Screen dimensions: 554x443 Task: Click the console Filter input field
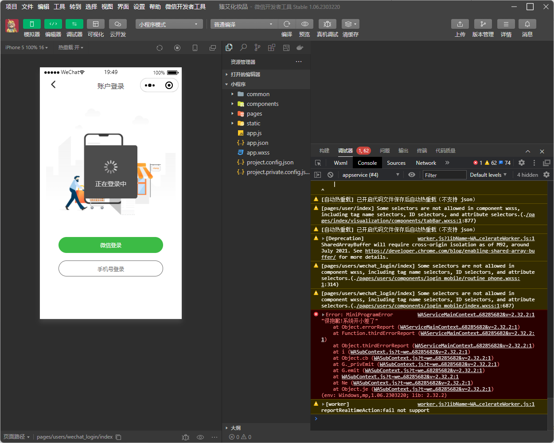444,175
